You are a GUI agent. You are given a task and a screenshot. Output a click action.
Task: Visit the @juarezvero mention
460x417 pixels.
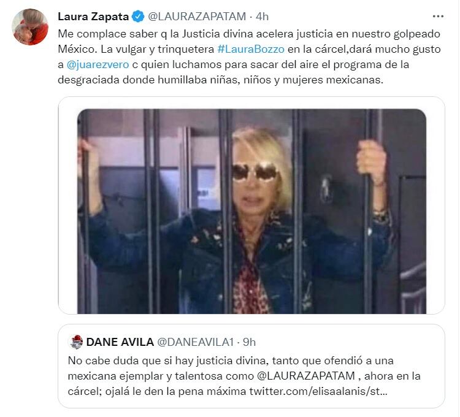(98, 64)
